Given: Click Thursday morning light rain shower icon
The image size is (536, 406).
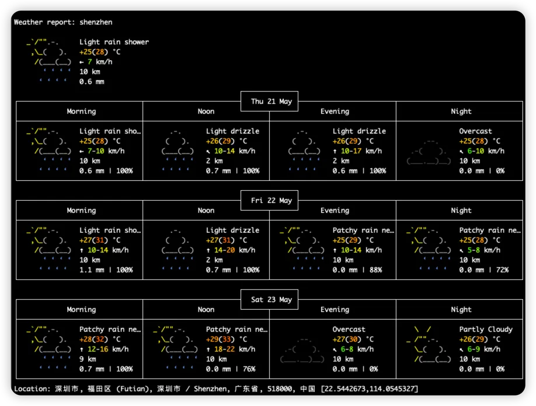Looking at the screenshot, I should click(x=49, y=150).
